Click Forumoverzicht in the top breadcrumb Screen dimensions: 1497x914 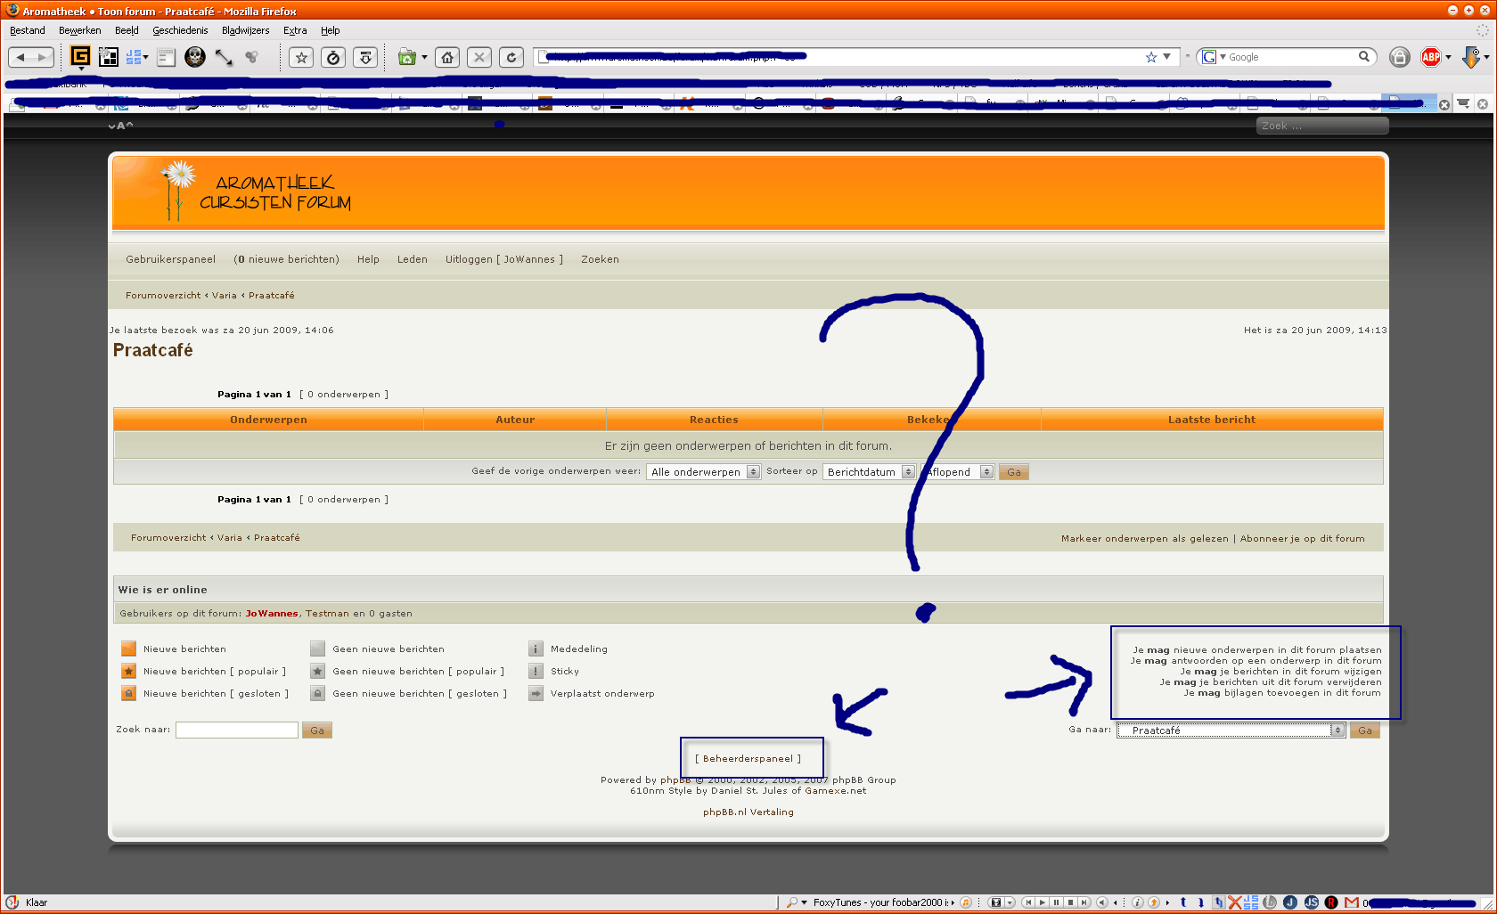coord(163,296)
